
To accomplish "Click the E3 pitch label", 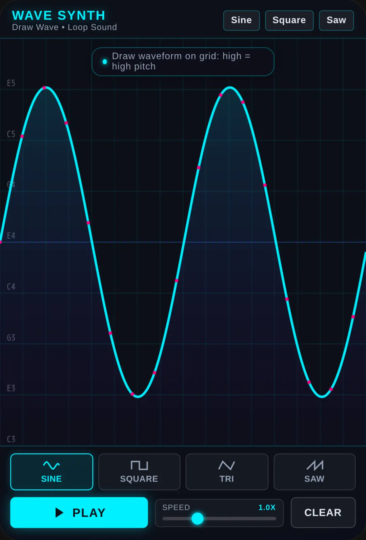I will click(x=11, y=388).
